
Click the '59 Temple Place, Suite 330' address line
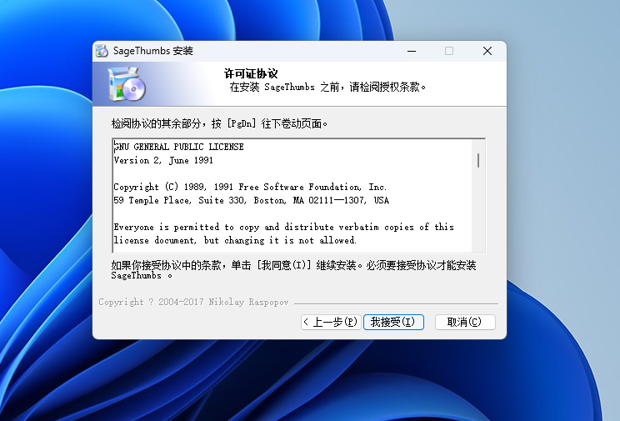coord(252,200)
